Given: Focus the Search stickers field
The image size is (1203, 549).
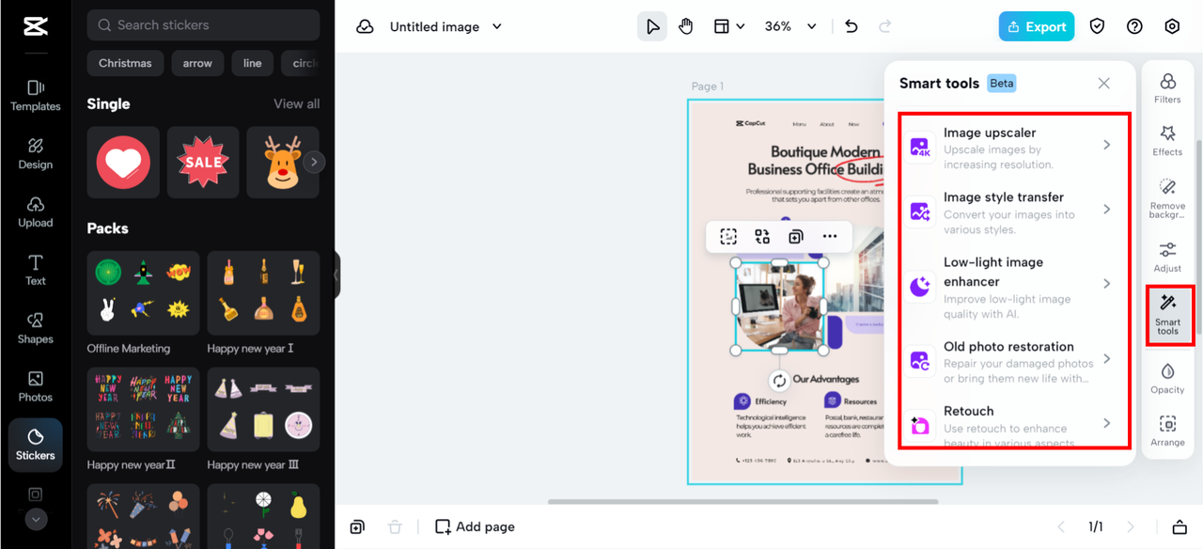Looking at the screenshot, I should 203,25.
